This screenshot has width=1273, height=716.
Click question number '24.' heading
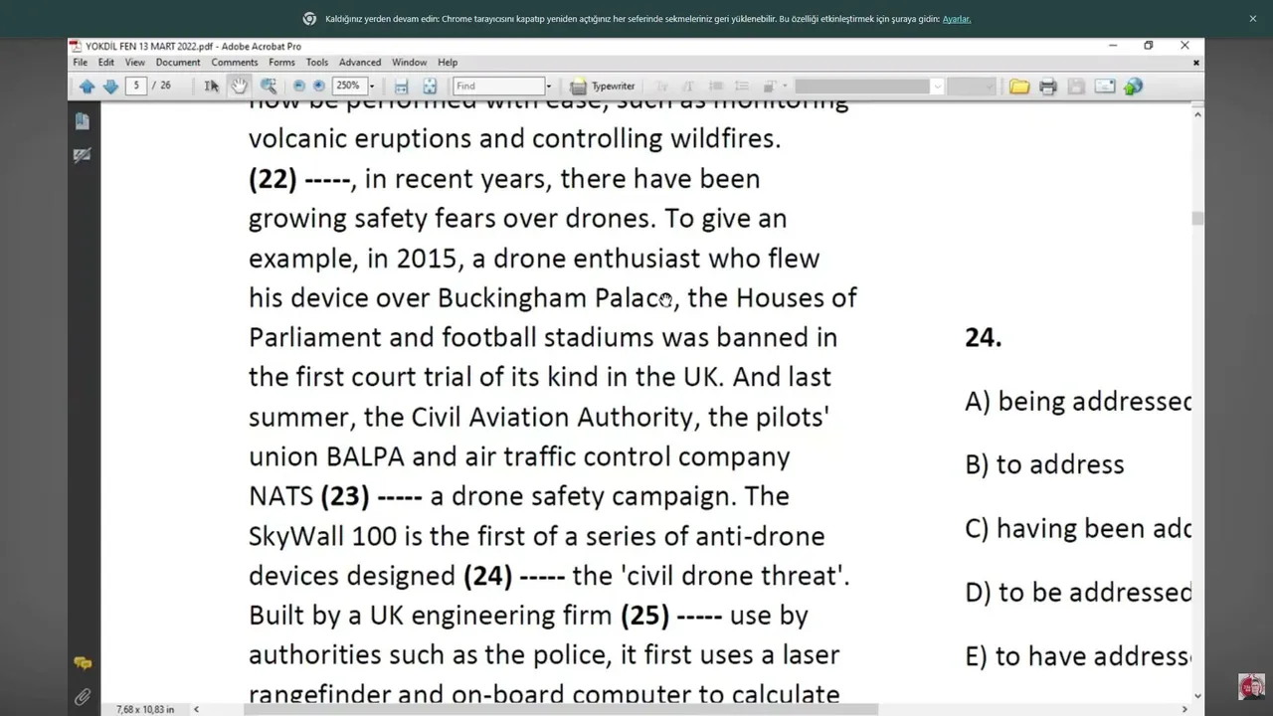[x=983, y=338]
